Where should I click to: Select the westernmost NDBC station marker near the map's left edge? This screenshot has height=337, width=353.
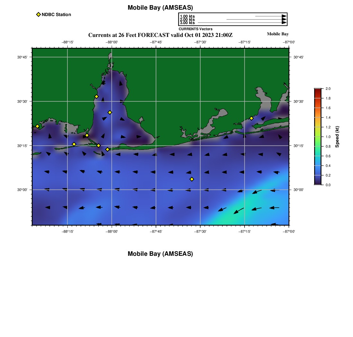37,126
